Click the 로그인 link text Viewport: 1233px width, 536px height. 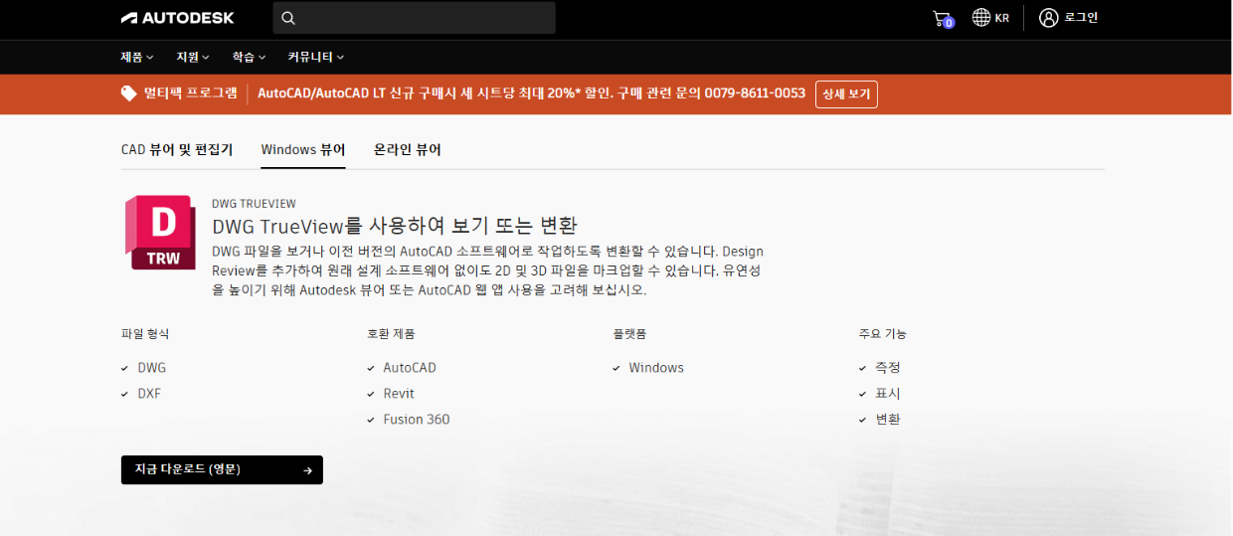(x=1081, y=18)
